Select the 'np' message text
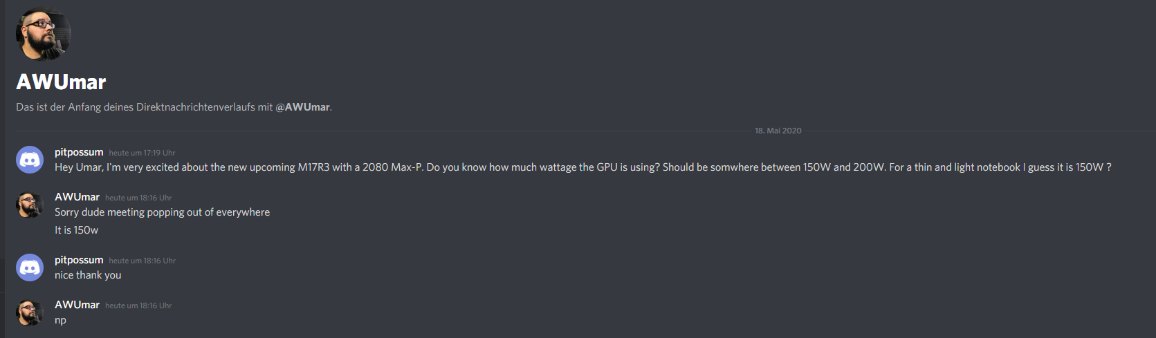The height and width of the screenshot is (338, 1156). [x=60, y=321]
